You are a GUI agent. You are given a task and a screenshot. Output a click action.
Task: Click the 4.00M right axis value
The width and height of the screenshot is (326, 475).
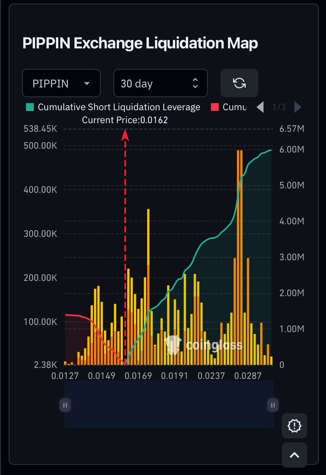292,221
